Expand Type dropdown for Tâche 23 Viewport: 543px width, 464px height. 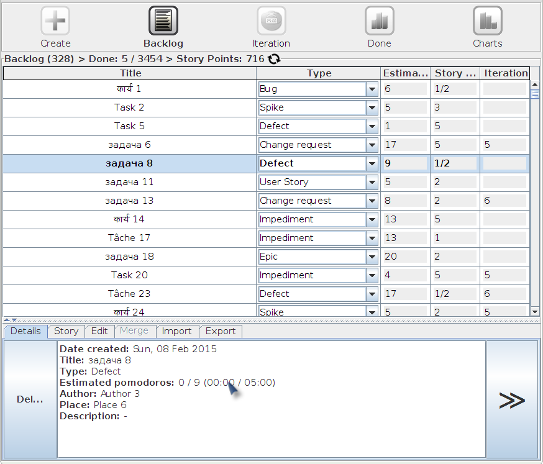pyautogui.click(x=372, y=294)
